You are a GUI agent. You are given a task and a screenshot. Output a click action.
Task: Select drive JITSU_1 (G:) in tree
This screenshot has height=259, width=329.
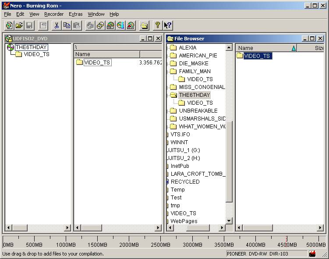184,150
